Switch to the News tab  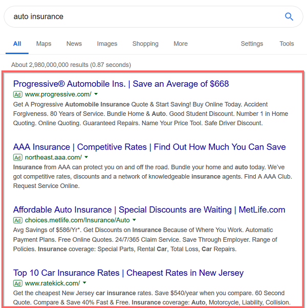click(74, 43)
